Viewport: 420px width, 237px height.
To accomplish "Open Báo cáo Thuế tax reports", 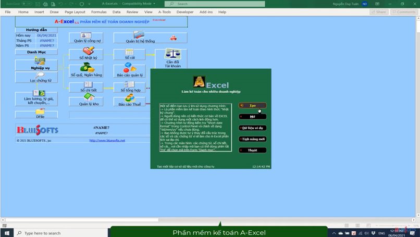I will (129, 101).
